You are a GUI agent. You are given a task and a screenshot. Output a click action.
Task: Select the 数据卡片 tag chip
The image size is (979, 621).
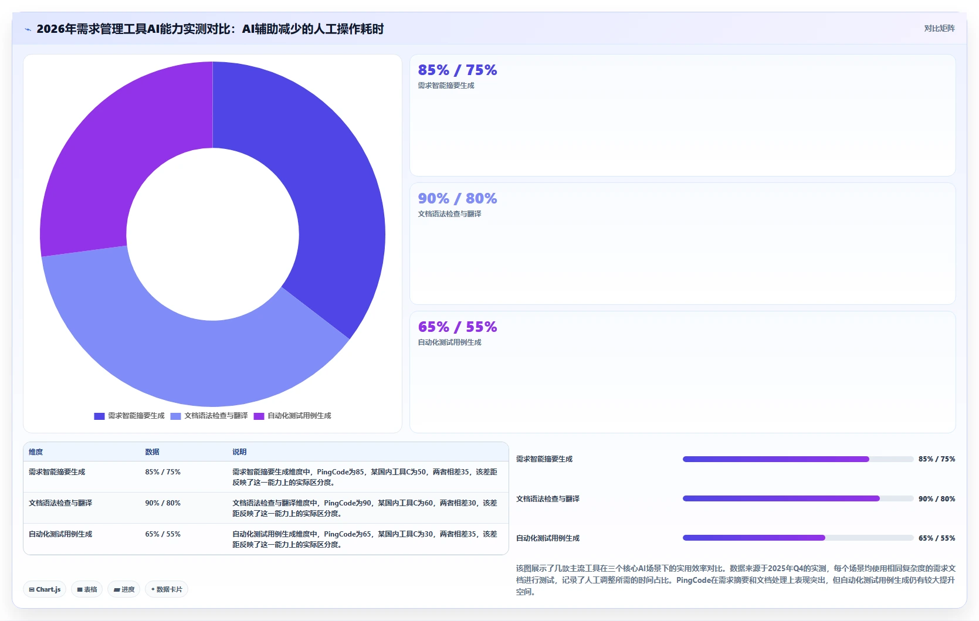[x=167, y=589]
